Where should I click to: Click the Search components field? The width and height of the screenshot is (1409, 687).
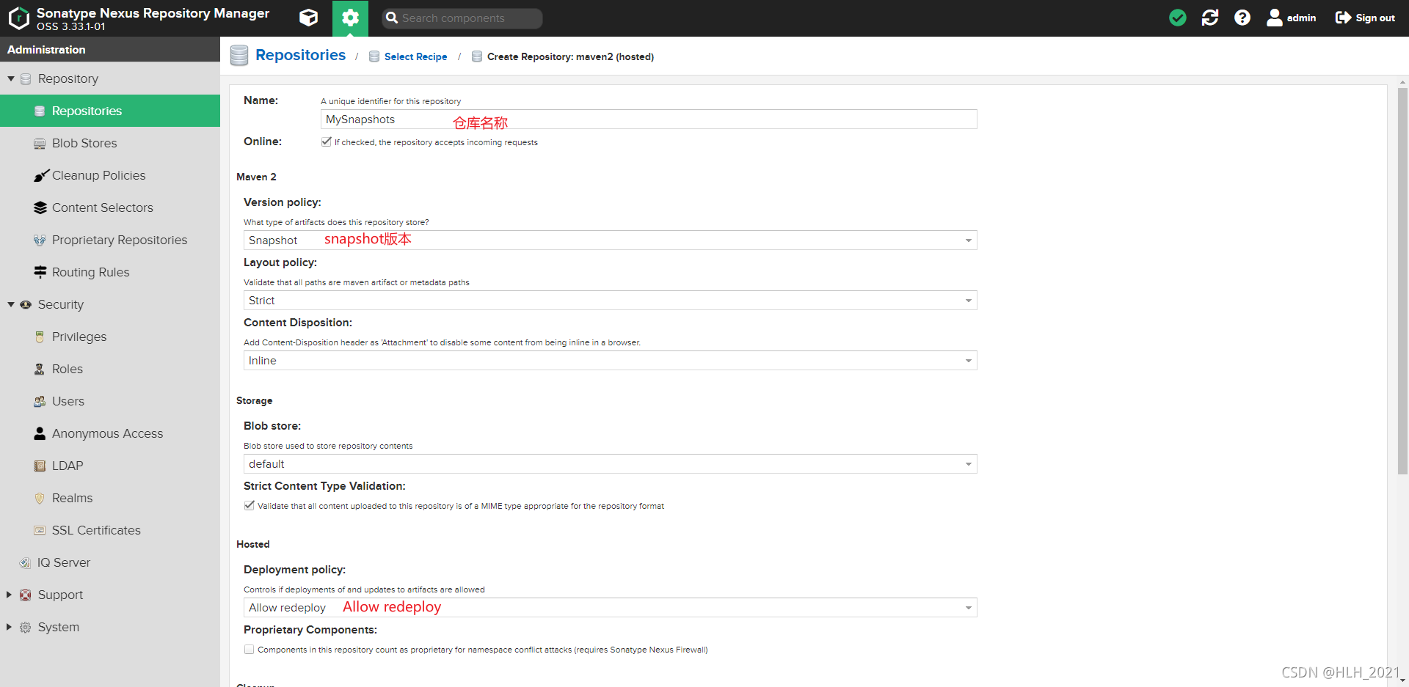click(462, 18)
